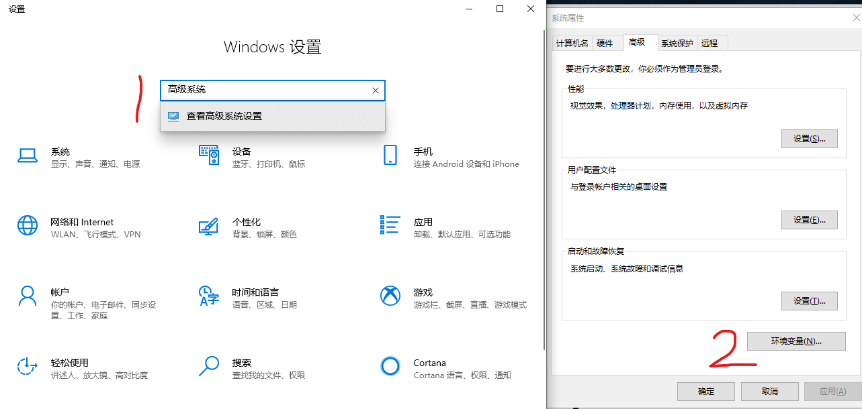Open the 个性化 category title
The height and width of the screenshot is (409, 862).
247,222
